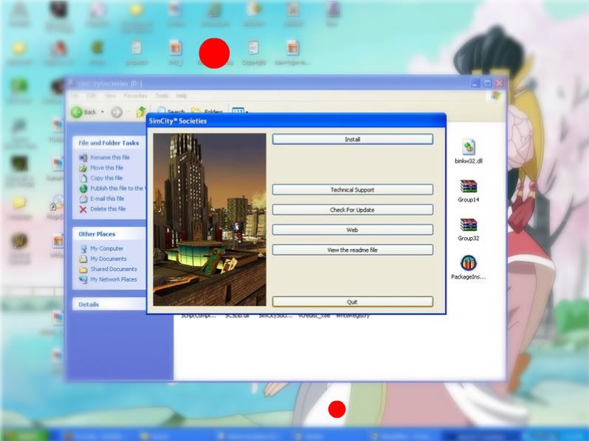Click View the readme file button

[353, 250]
